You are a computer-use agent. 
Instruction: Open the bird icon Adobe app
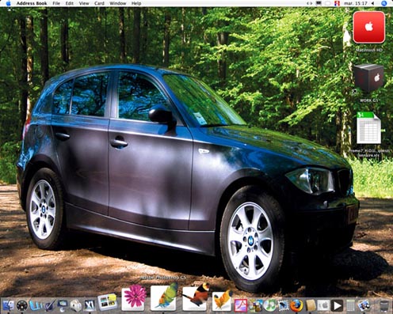(195, 297)
